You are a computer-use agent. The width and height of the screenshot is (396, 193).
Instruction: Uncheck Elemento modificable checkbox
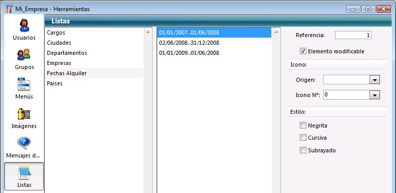click(x=303, y=51)
